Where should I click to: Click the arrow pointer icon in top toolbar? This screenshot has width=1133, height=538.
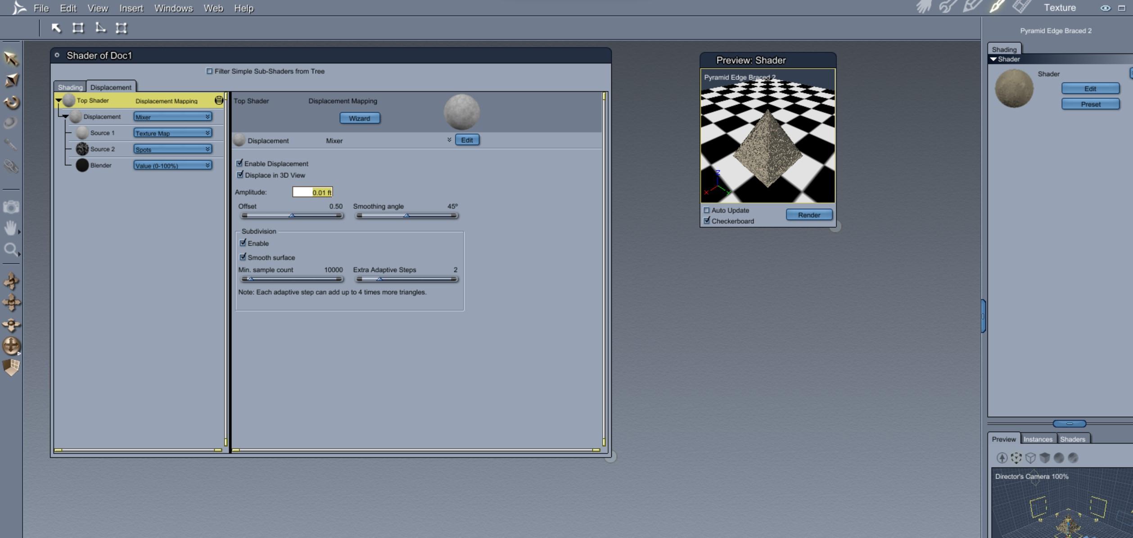(x=56, y=28)
